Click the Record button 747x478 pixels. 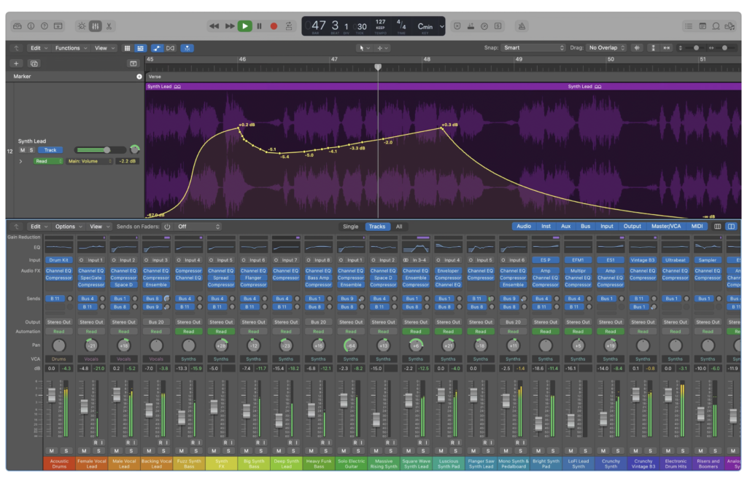pyautogui.click(x=274, y=26)
